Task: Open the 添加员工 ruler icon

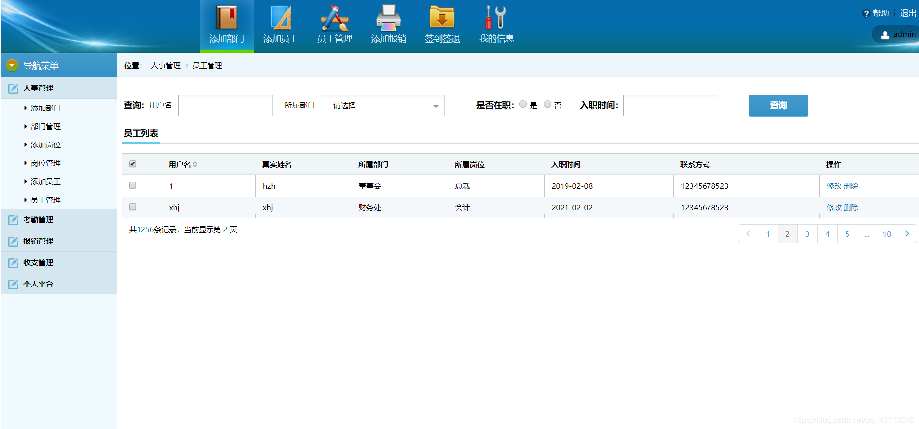Action: click(x=281, y=18)
